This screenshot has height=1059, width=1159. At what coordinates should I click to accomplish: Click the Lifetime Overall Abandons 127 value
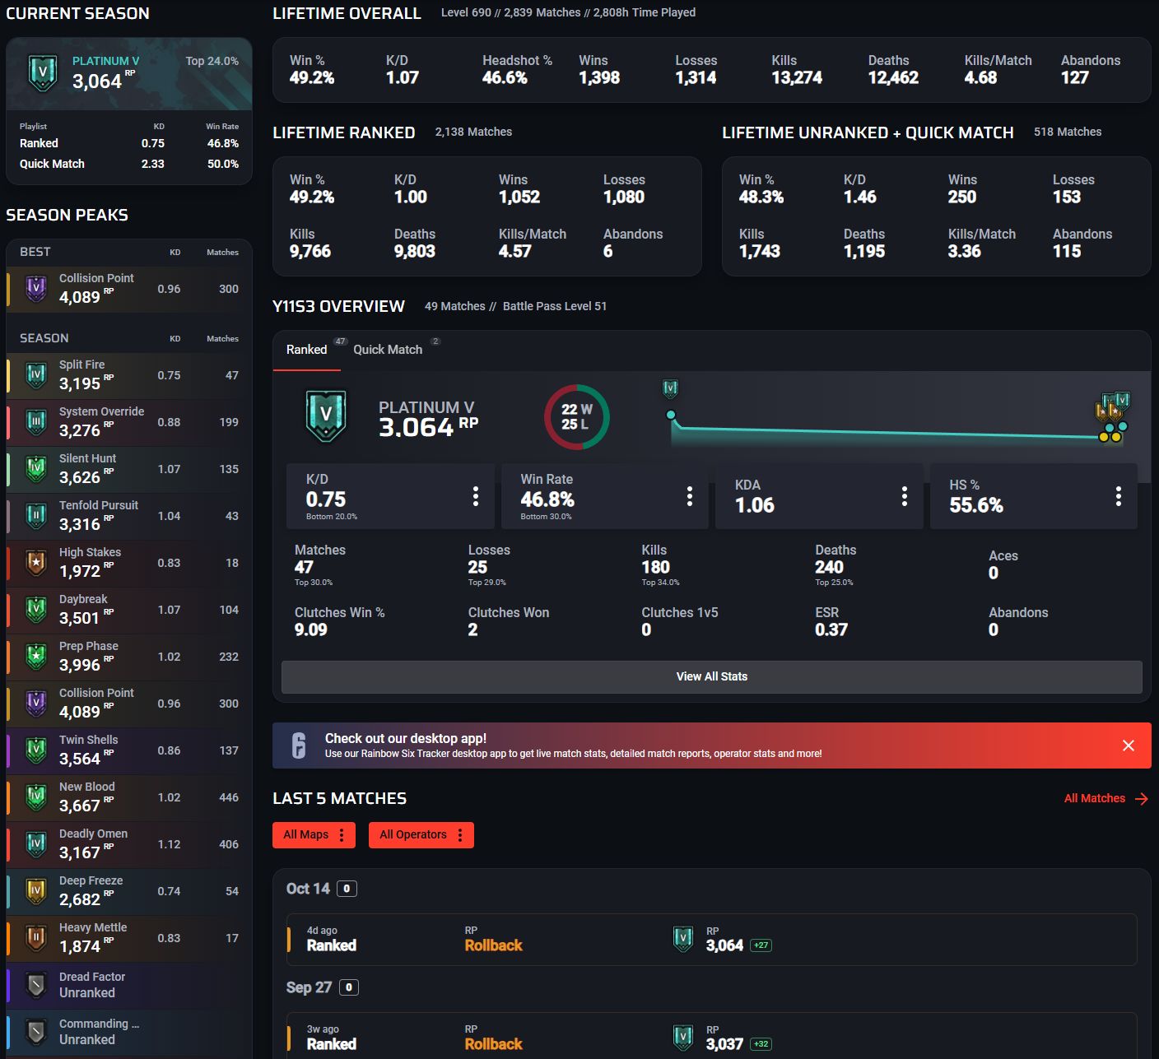tap(1075, 78)
